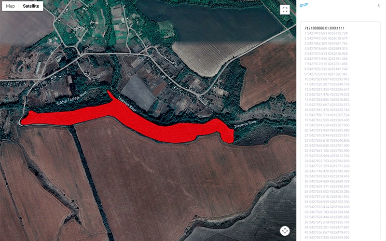Select coordinate point 5 row
The image size is (386, 241).
(x=326, y=54)
